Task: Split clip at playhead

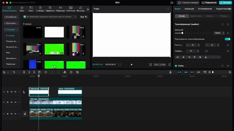Action: 24,72
